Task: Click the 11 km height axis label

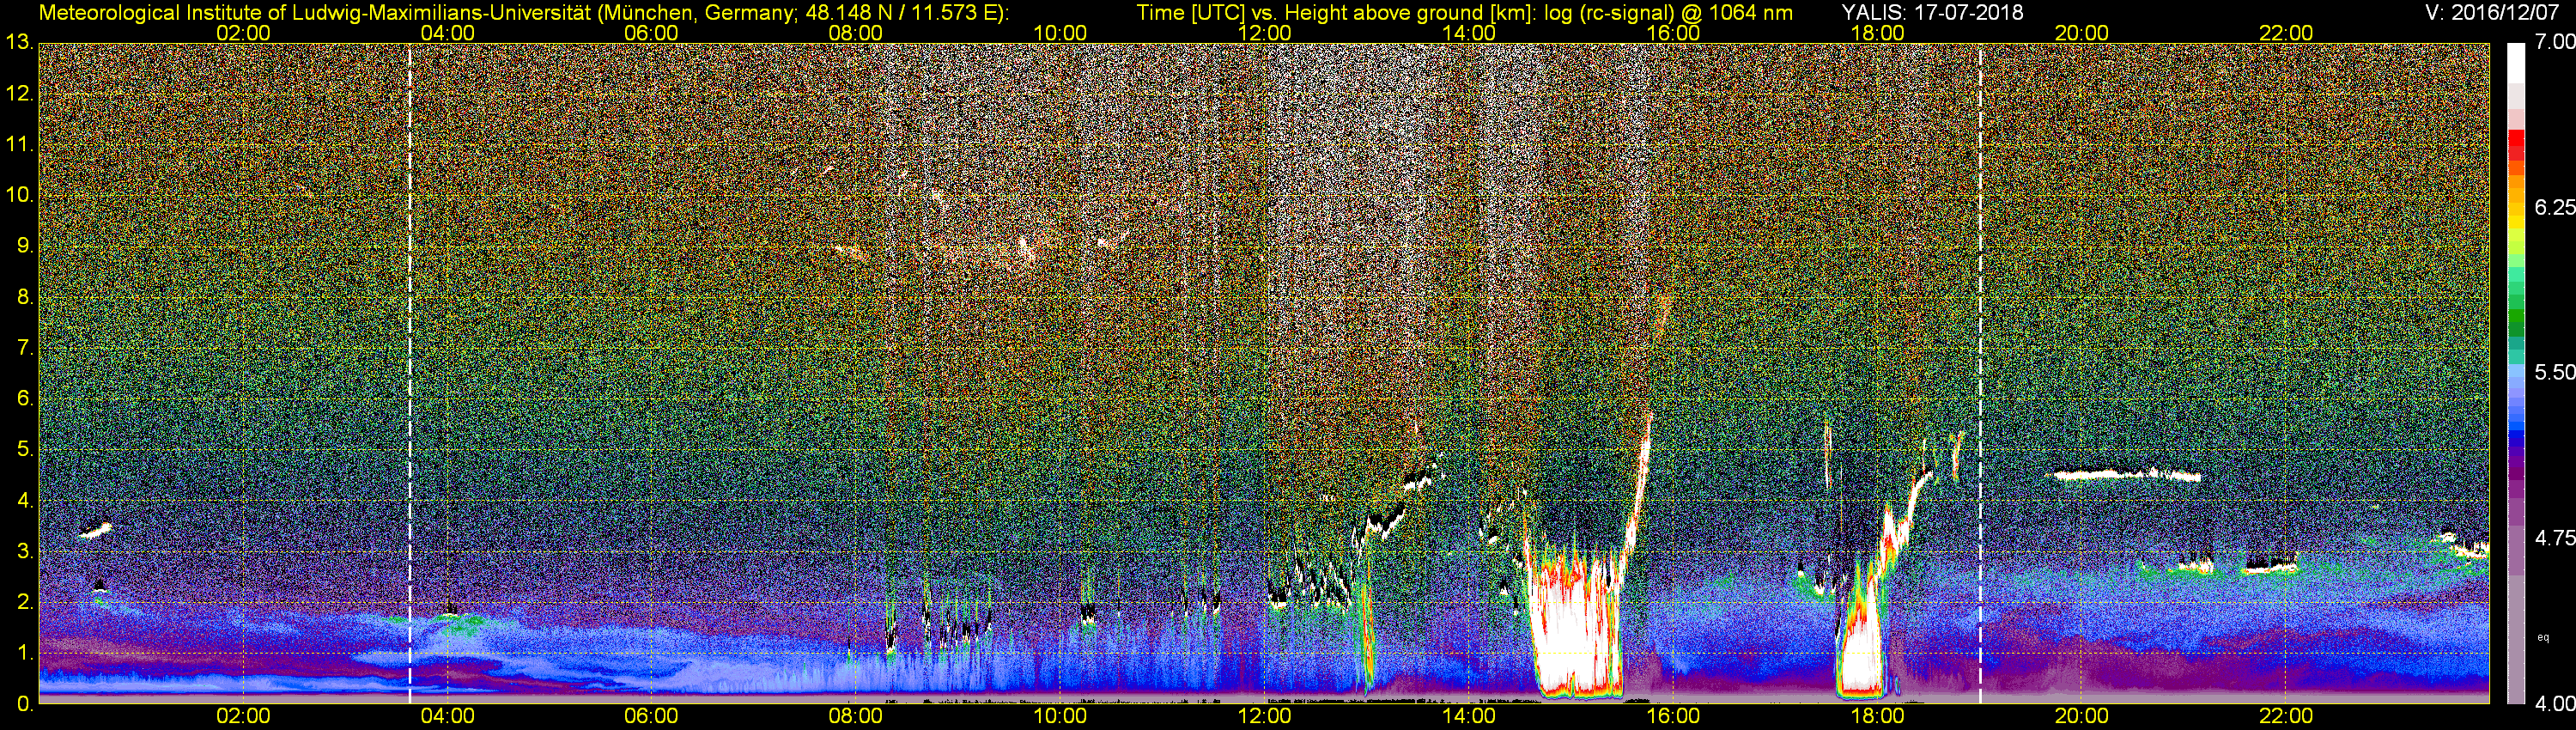Action: click(x=19, y=144)
